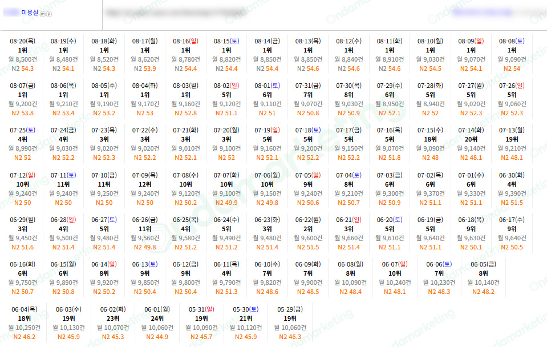The height and width of the screenshot is (347, 547).
Task: Click 월 9,750건 under 06-16
Action: click(23, 283)
